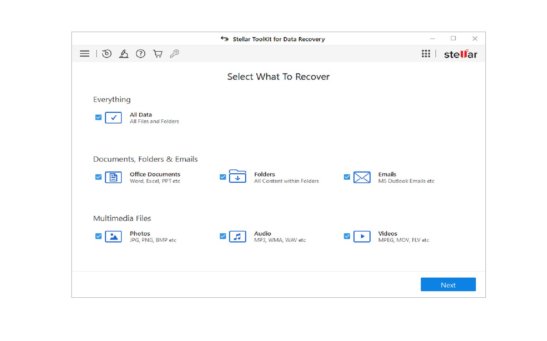Click the All Data checkmark tile icon
This screenshot has height=341, width=547.
point(113,118)
